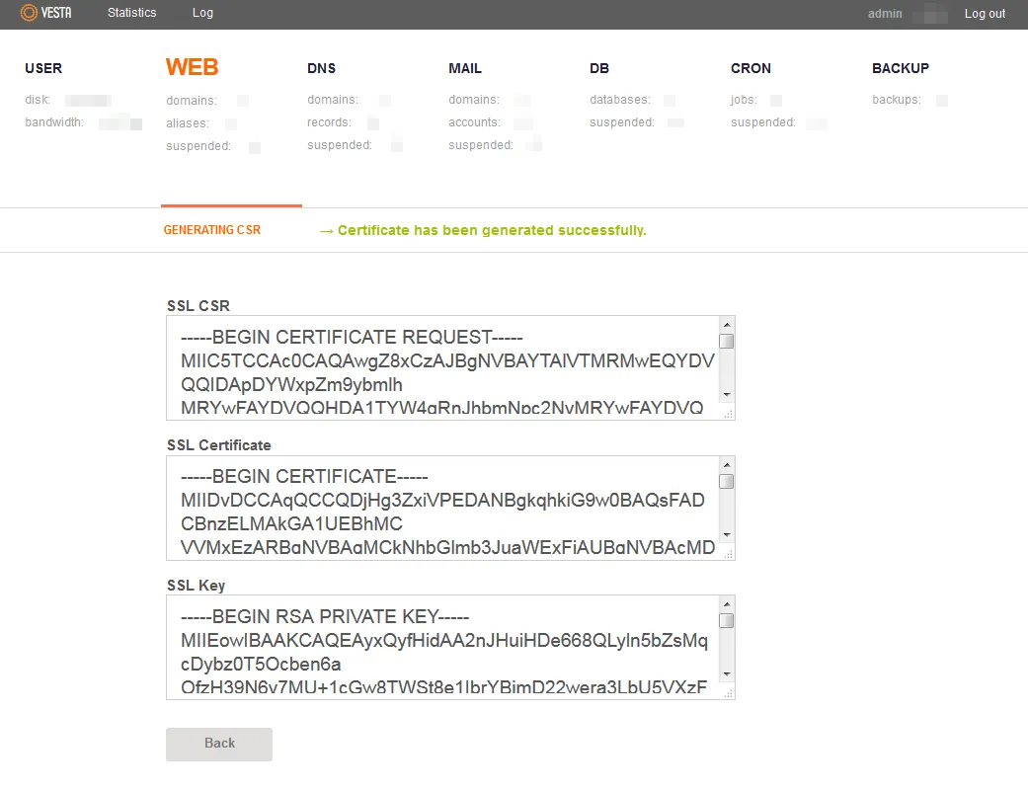Click the accounts label under MAIL
The image size is (1028, 791).
pos(474,122)
